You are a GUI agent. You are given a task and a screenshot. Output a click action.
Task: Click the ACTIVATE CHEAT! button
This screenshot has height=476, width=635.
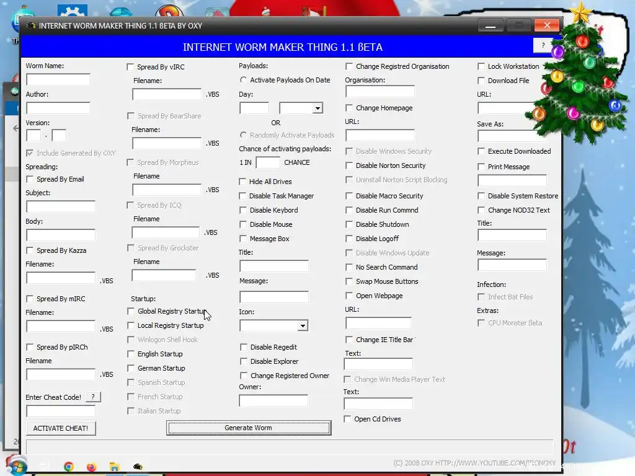coord(61,428)
